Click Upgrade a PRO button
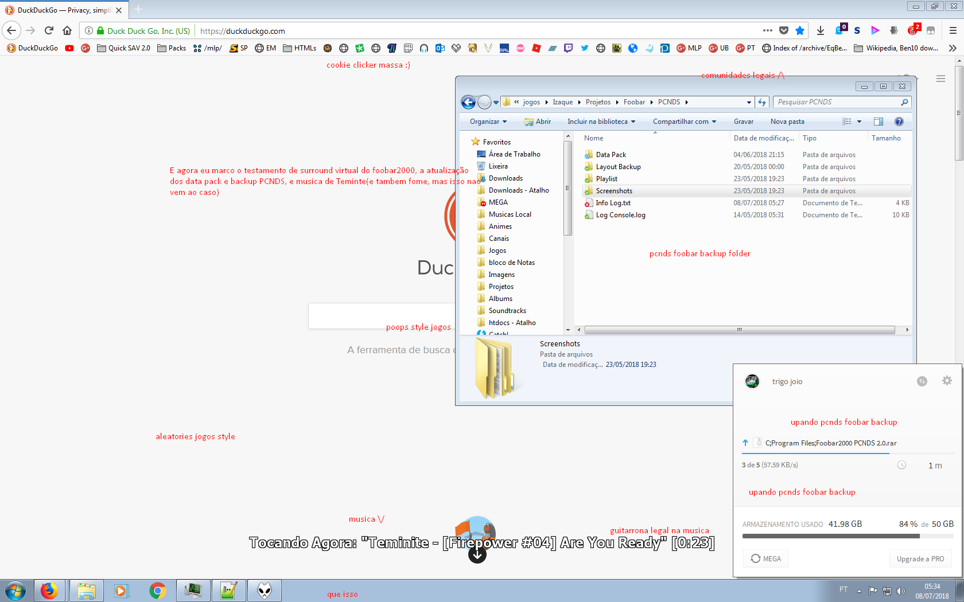The height and width of the screenshot is (602, 964). click(920, 559)
